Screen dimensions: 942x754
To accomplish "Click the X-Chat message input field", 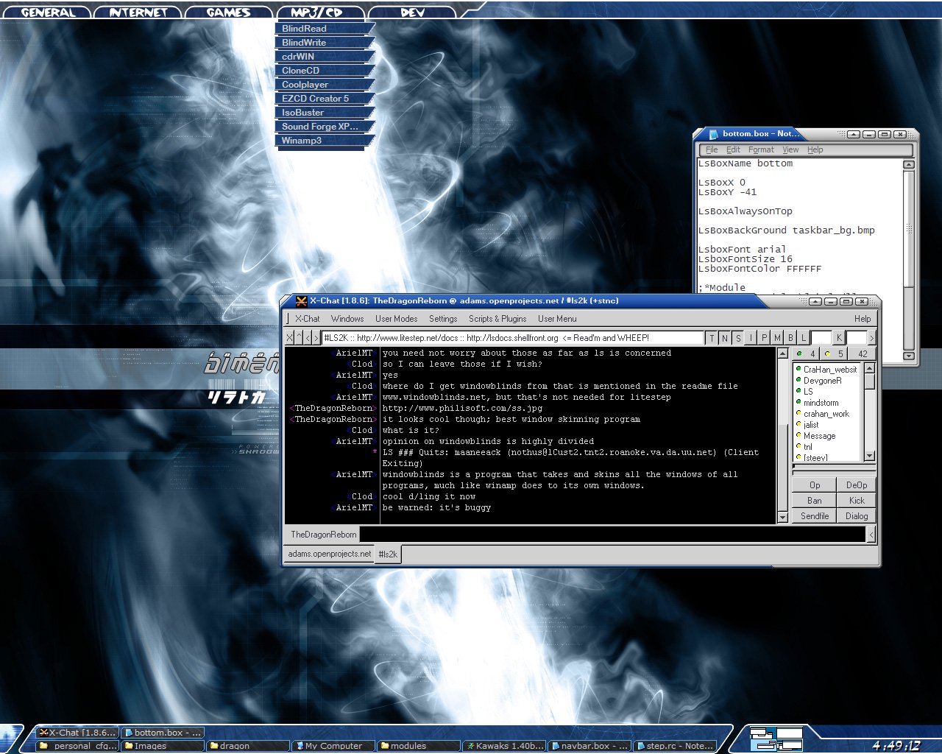I will tap(611, 535).
